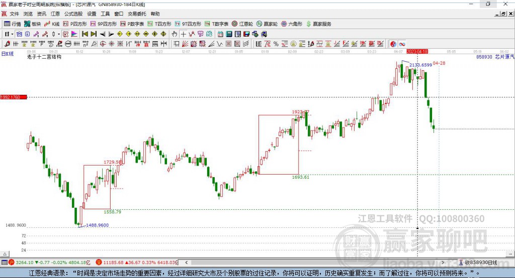Click the 1729.50 red price label
Screen dimensions: 515x278
(112, 162)
